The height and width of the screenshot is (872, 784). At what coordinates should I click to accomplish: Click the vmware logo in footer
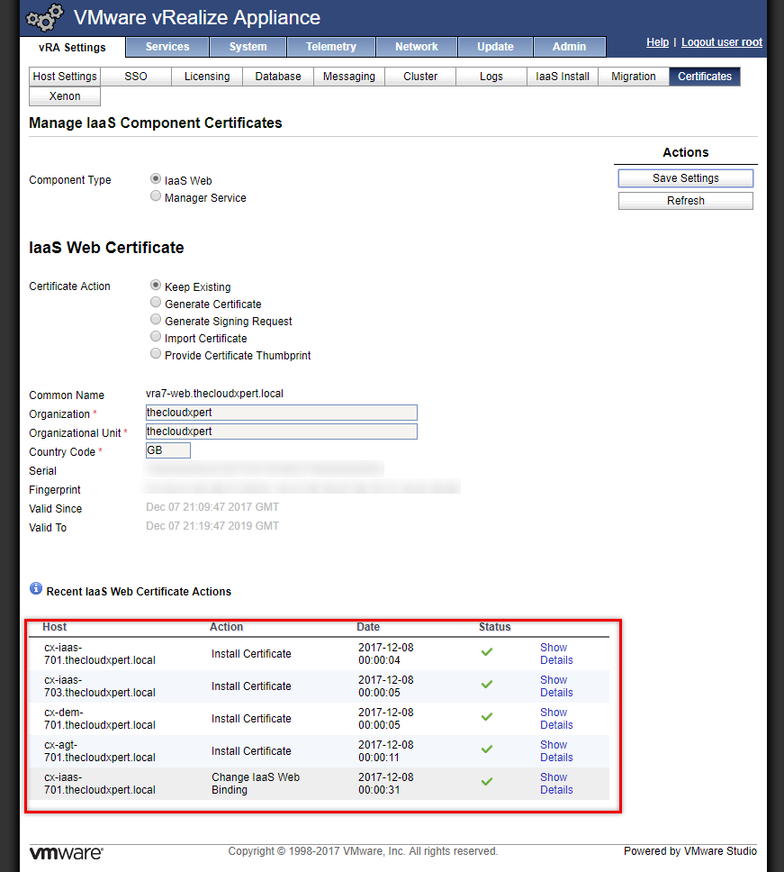coord(66,852)
